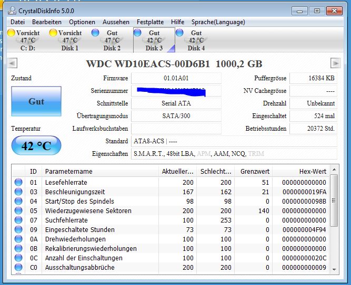Click the yellow status icon of Disk 1
Viewport: 351px width, 285px height.
(x=53, y=33)
